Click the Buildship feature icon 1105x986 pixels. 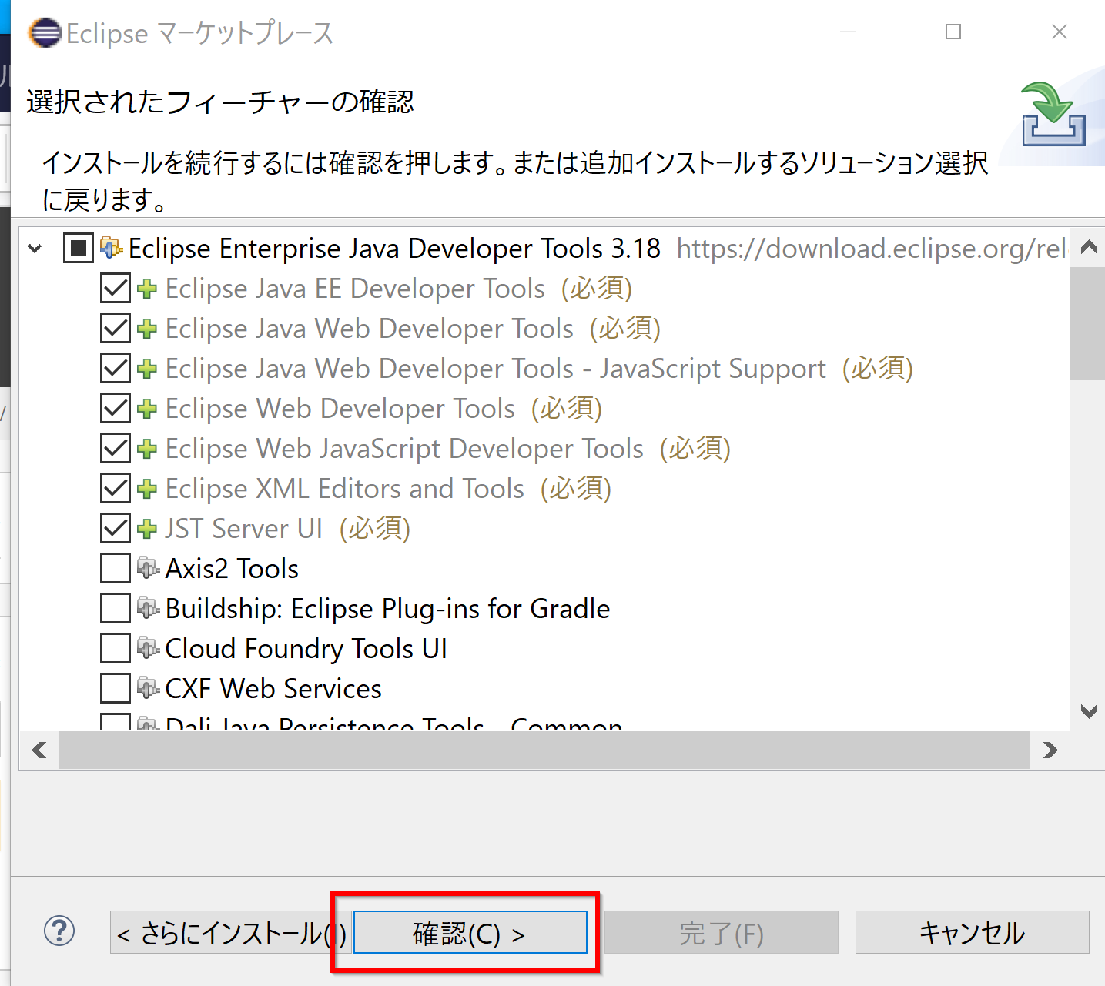coord(148,608)
